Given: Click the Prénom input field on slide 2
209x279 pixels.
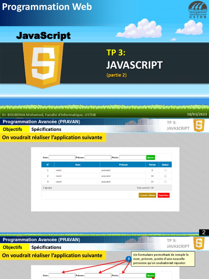Looking at the screenshot, I should (x=98, y=157).
